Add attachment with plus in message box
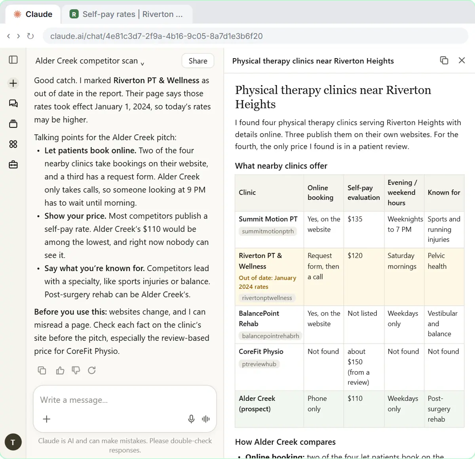 (x=47, y=419)
